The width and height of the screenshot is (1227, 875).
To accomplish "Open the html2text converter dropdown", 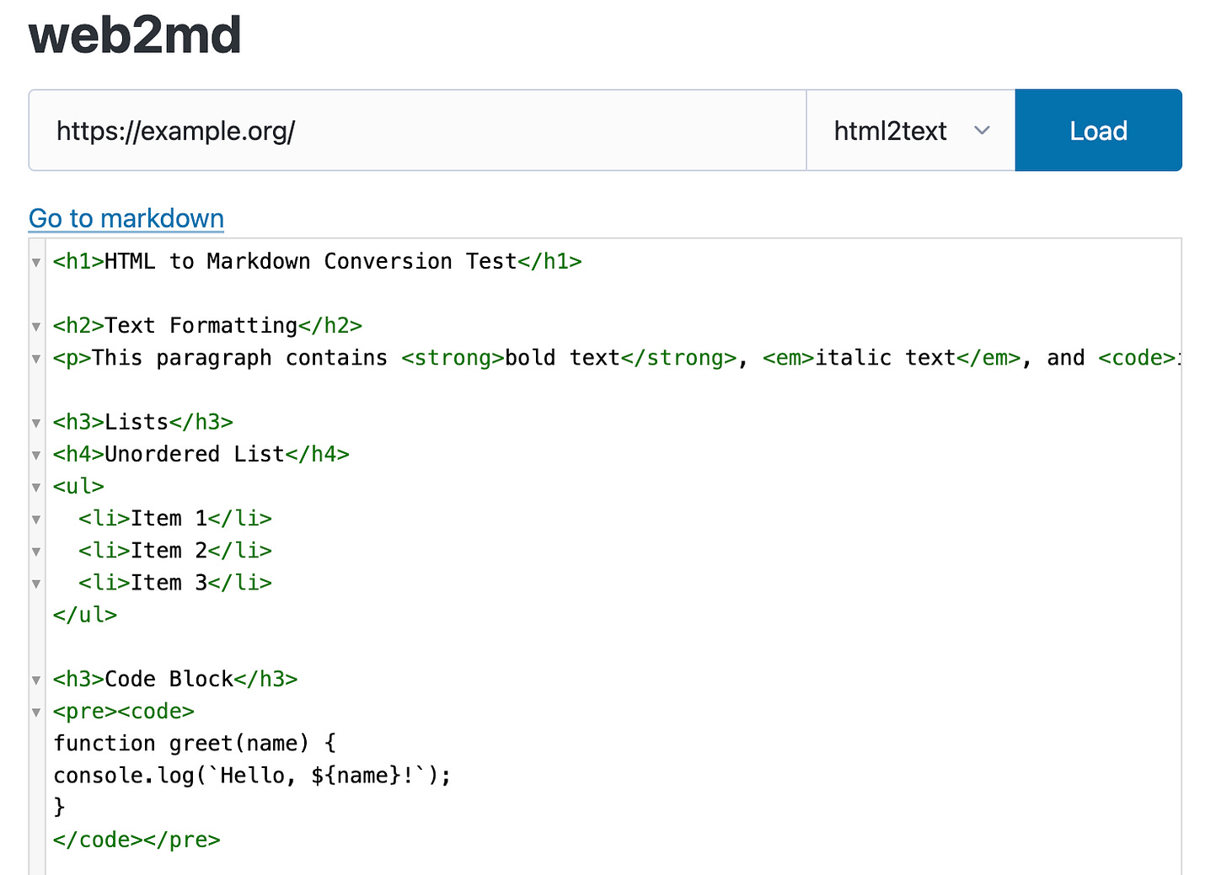I will click(910, 131).
